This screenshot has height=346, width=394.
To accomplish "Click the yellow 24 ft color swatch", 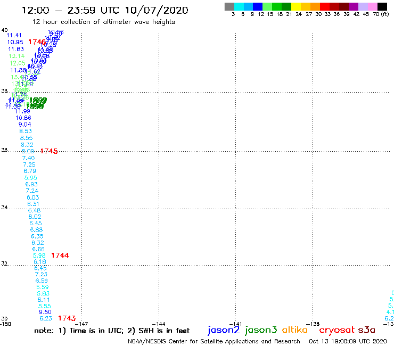I will point(296,6).
